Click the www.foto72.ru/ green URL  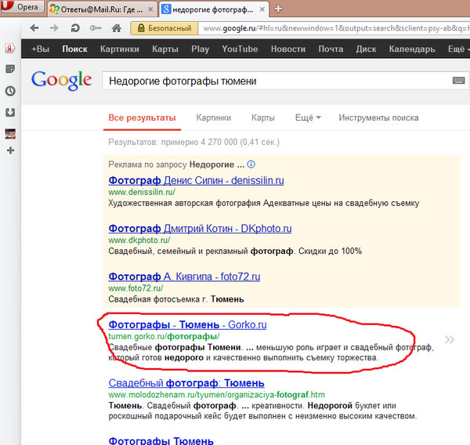[x=136, y=288]
